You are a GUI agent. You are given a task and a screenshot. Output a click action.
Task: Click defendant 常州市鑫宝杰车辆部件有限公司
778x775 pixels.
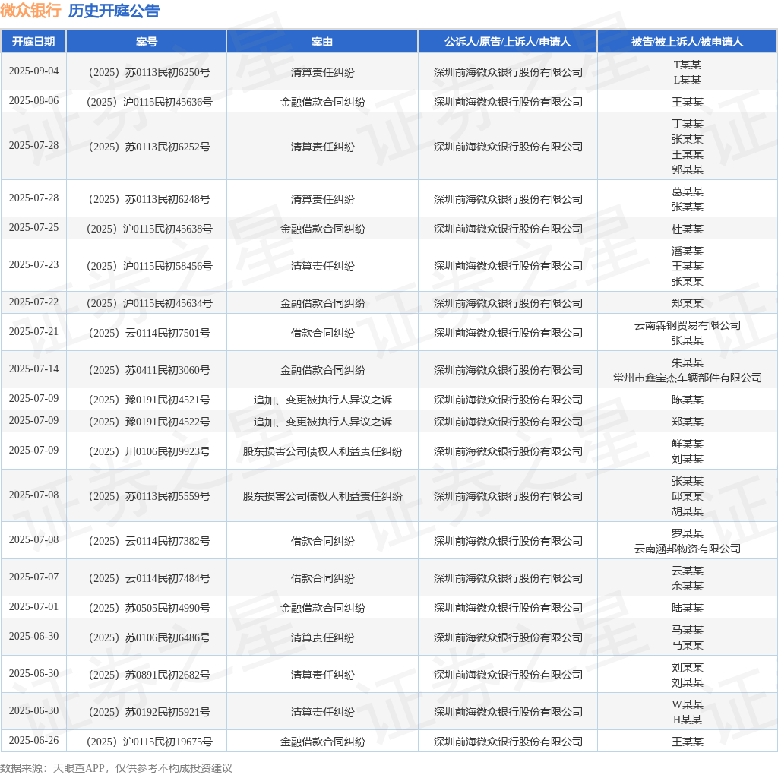tap(687, 378)
